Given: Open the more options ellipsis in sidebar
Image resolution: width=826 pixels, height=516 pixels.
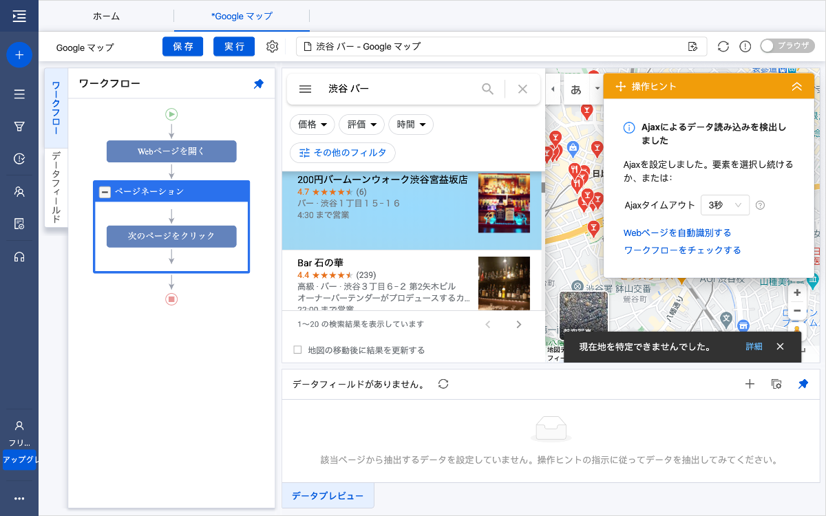Looking at the screenshot, I should 19,499.
